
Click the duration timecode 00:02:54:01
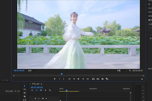point(138,70)
